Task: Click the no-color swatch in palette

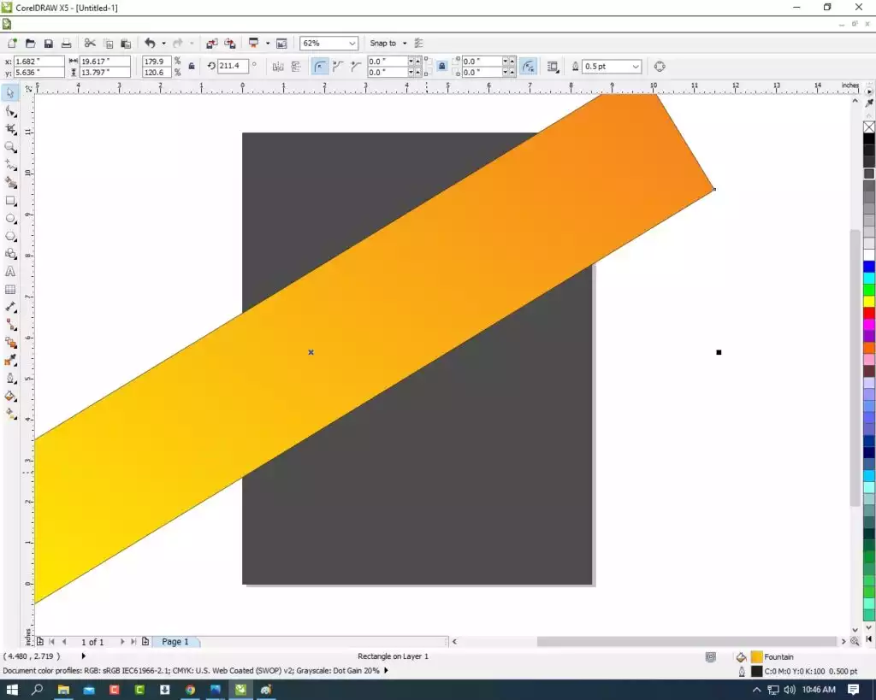Action: (869, 127)
